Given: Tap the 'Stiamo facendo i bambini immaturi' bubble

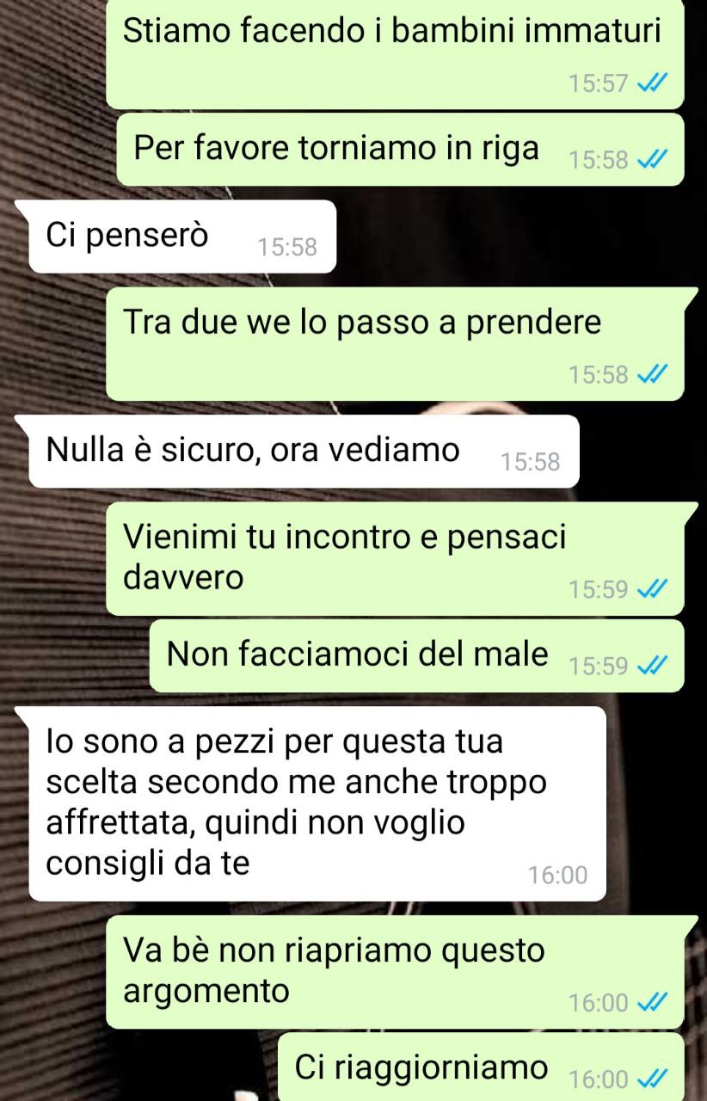Looking at the screenshot, I should (395, 54).
